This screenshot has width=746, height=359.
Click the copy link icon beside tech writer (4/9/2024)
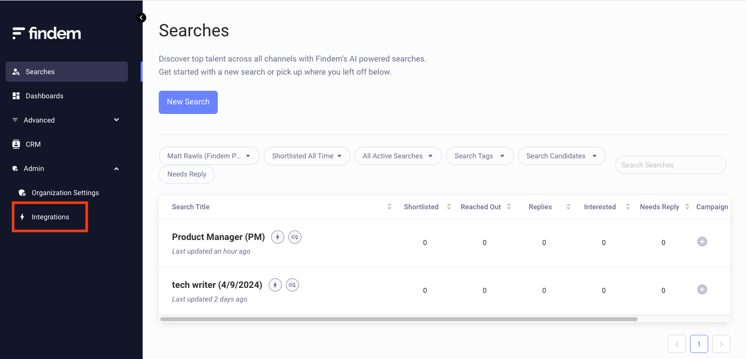coord(292,284)
